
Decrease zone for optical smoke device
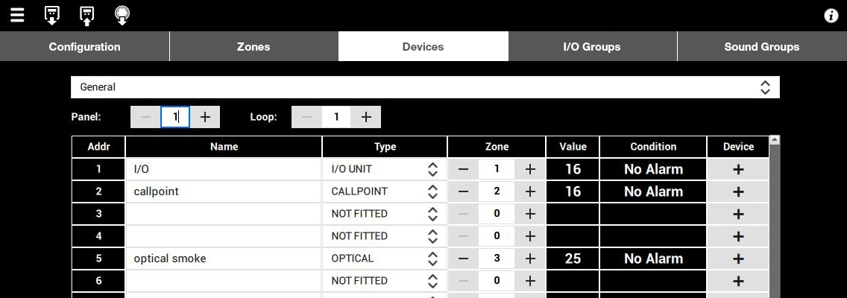[x=464, y=259]
